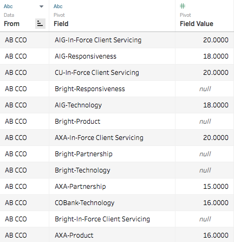Click the CU-In-Force Client Servicing cell

pyautogui.click(x=97, y=73)
